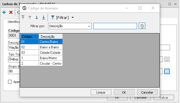Open lookup with highlighted ellipsis button

[167, 71]
